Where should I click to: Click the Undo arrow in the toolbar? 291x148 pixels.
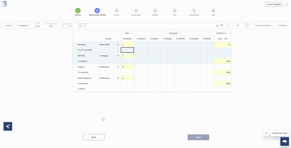point(228,26)
